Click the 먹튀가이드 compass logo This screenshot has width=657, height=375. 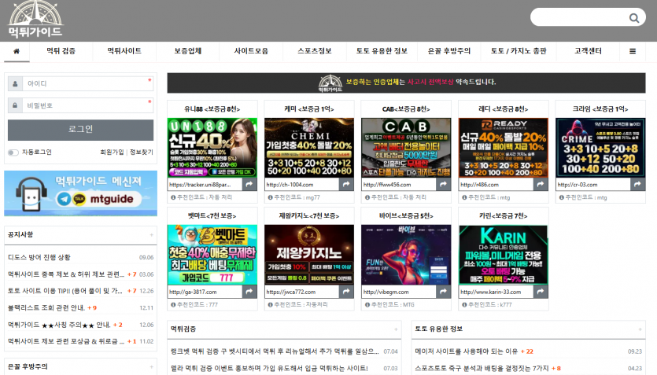tap(35, 19)
